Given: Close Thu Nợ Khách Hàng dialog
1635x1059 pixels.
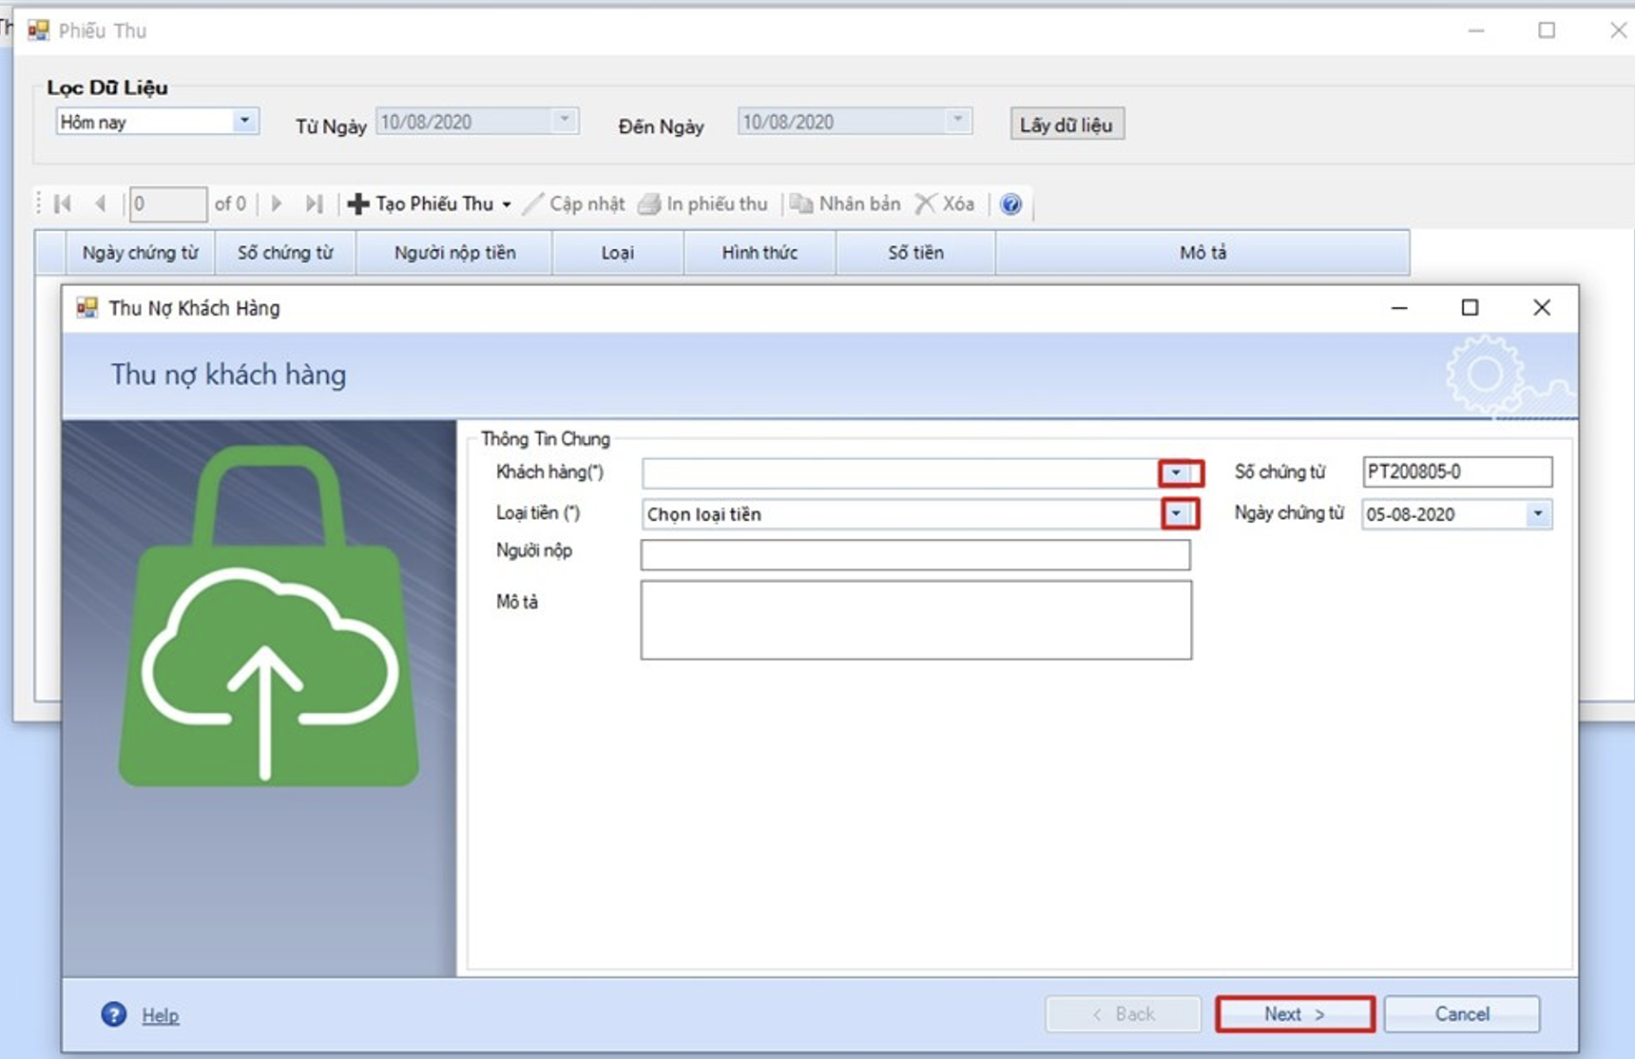Looking at the screenshot, I should (x=1542, y=308).
